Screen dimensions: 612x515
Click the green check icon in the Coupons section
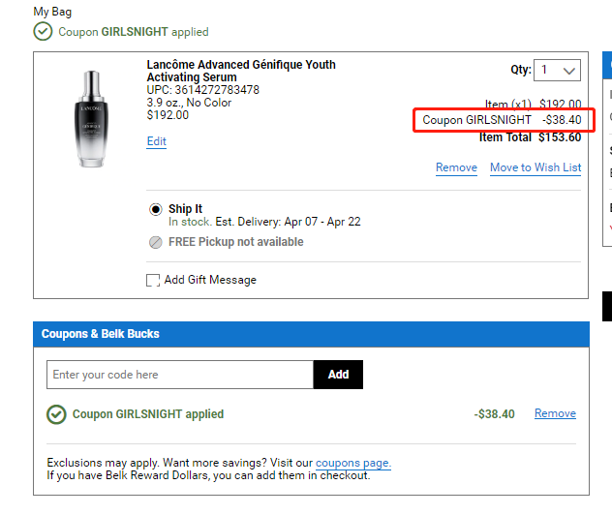[56, 414]
